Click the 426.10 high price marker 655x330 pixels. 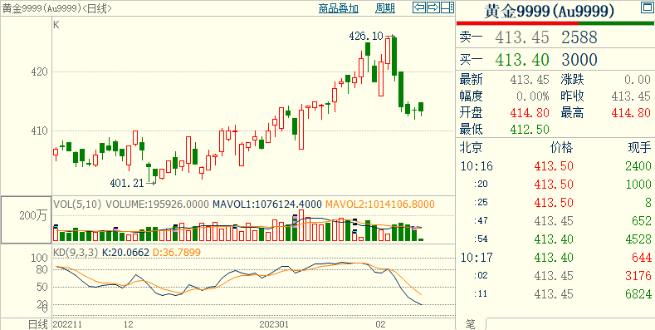(x=366, y=37)
